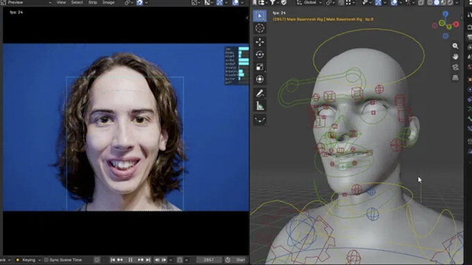Viewport: 472px width, 265px height.
Task: Select the Annotate pencil tool
Action: point(260,93)
